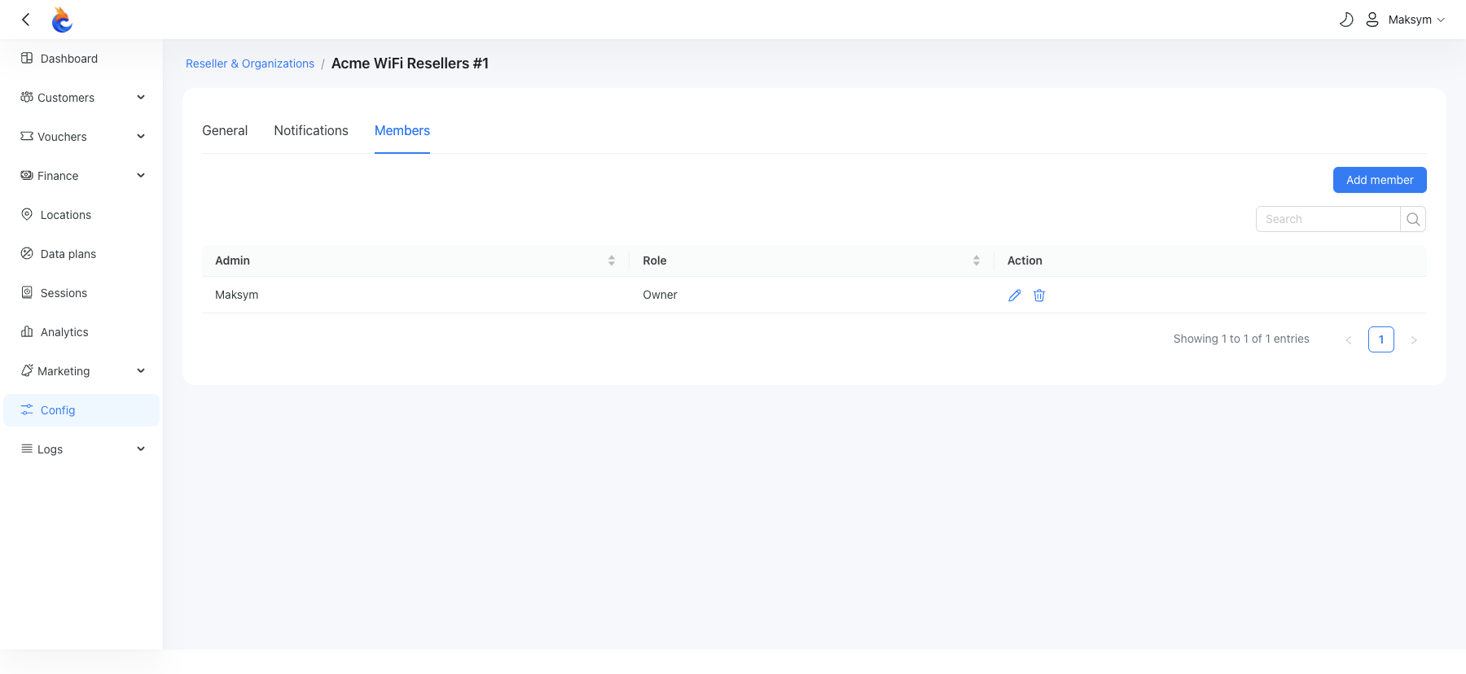Click the Logs list icon

[27, 449]
